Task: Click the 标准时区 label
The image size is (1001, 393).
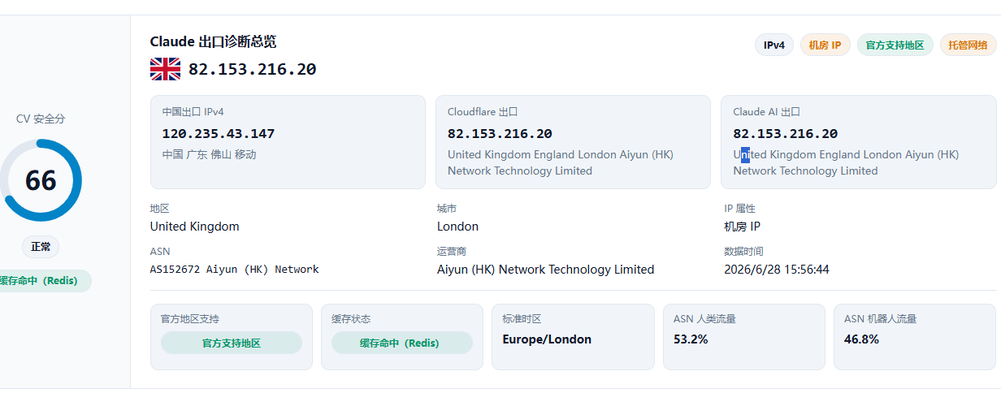Action: 522,319
